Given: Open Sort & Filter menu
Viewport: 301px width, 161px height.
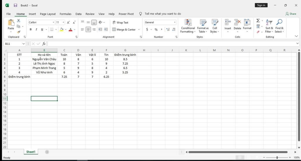Looking at the screenshot, I should [x=269, y=26].
